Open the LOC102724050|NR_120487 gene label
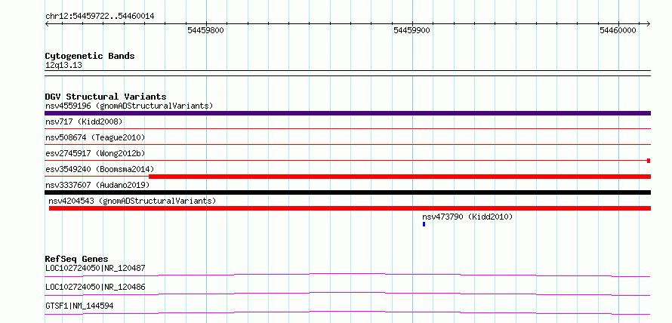The height and width of the screenshot is (323, 672). click(95, 268)
